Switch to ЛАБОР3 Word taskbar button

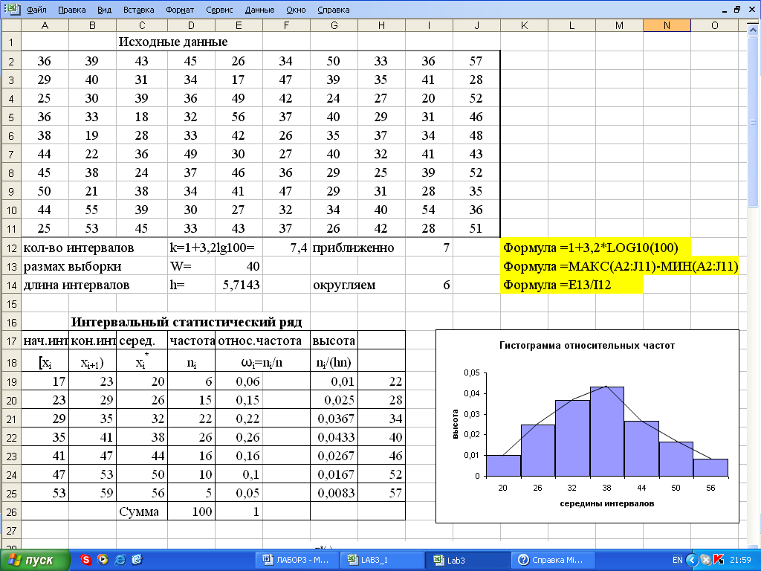[x=296, y=560]
